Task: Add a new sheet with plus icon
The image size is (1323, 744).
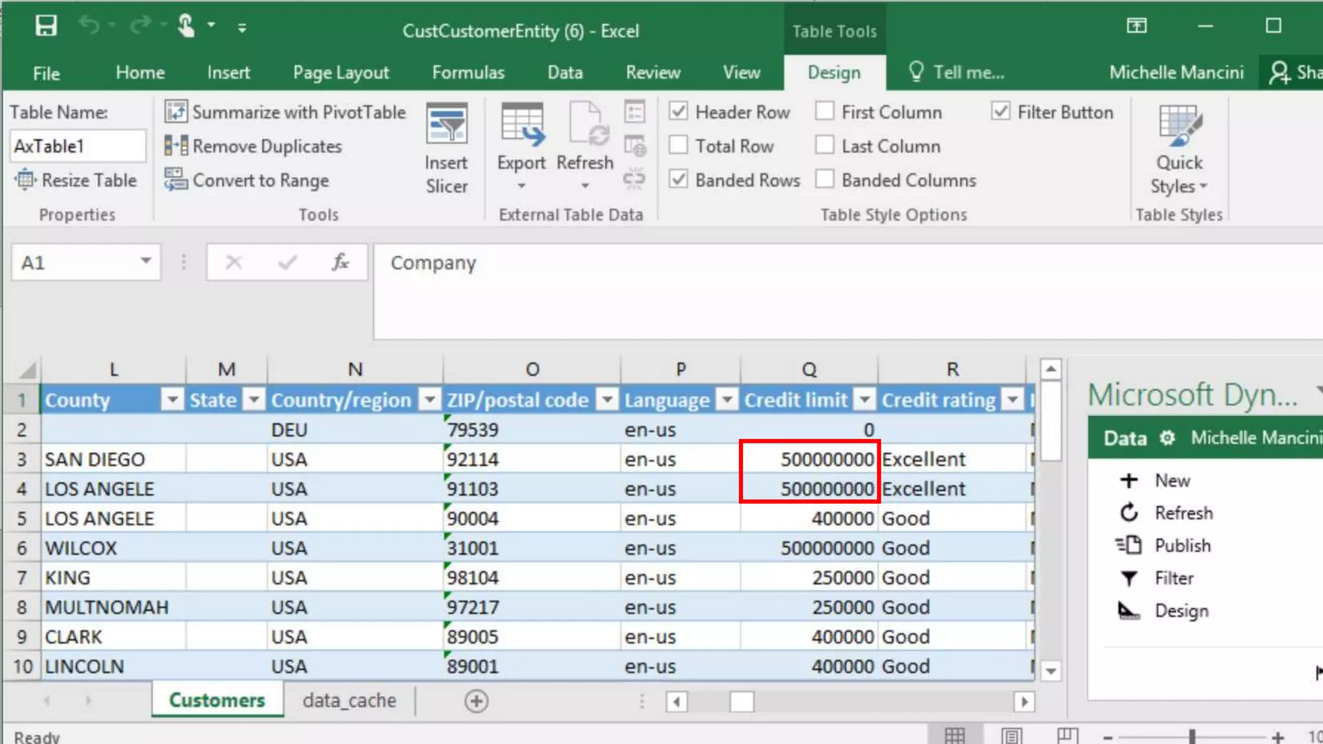Action: pyautogui.click(x=476, y=701)
